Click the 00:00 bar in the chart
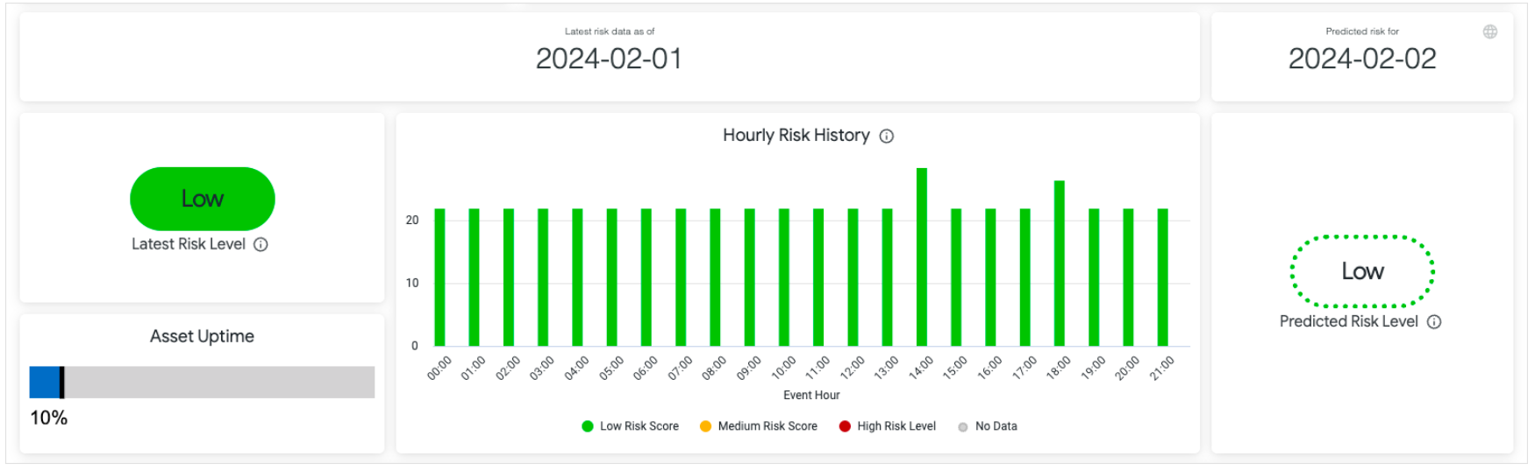This screenshot has height=471, width=1535. tap(439, 277)
